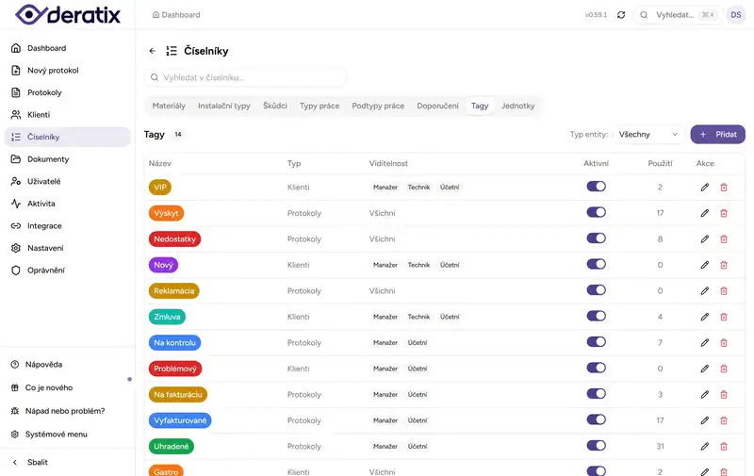The height and width of the screenshot is (476, 754).
Task: Click the back arrow beside Číselníky heading
Action: tap(153, 51)
